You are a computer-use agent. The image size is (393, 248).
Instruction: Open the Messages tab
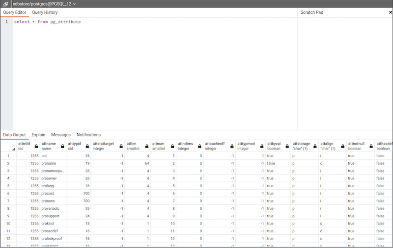61,135
